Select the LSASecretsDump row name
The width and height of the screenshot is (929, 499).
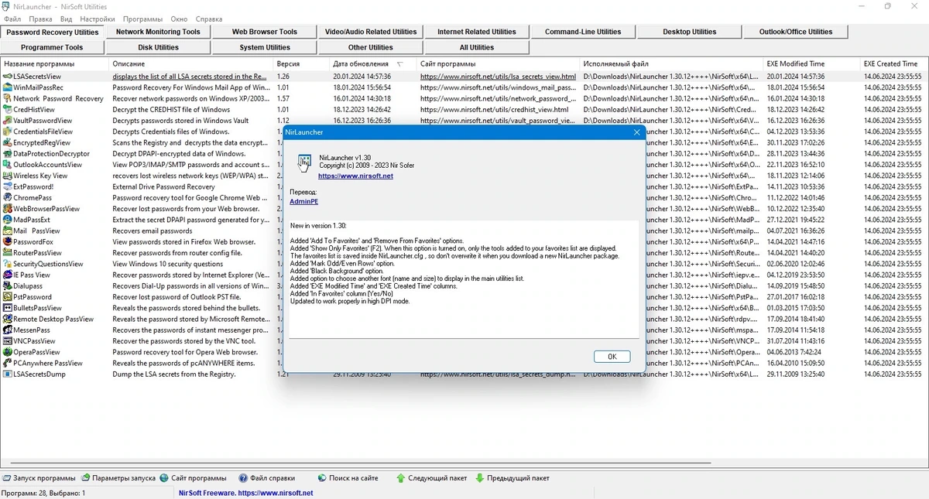[x=39, y=374]
